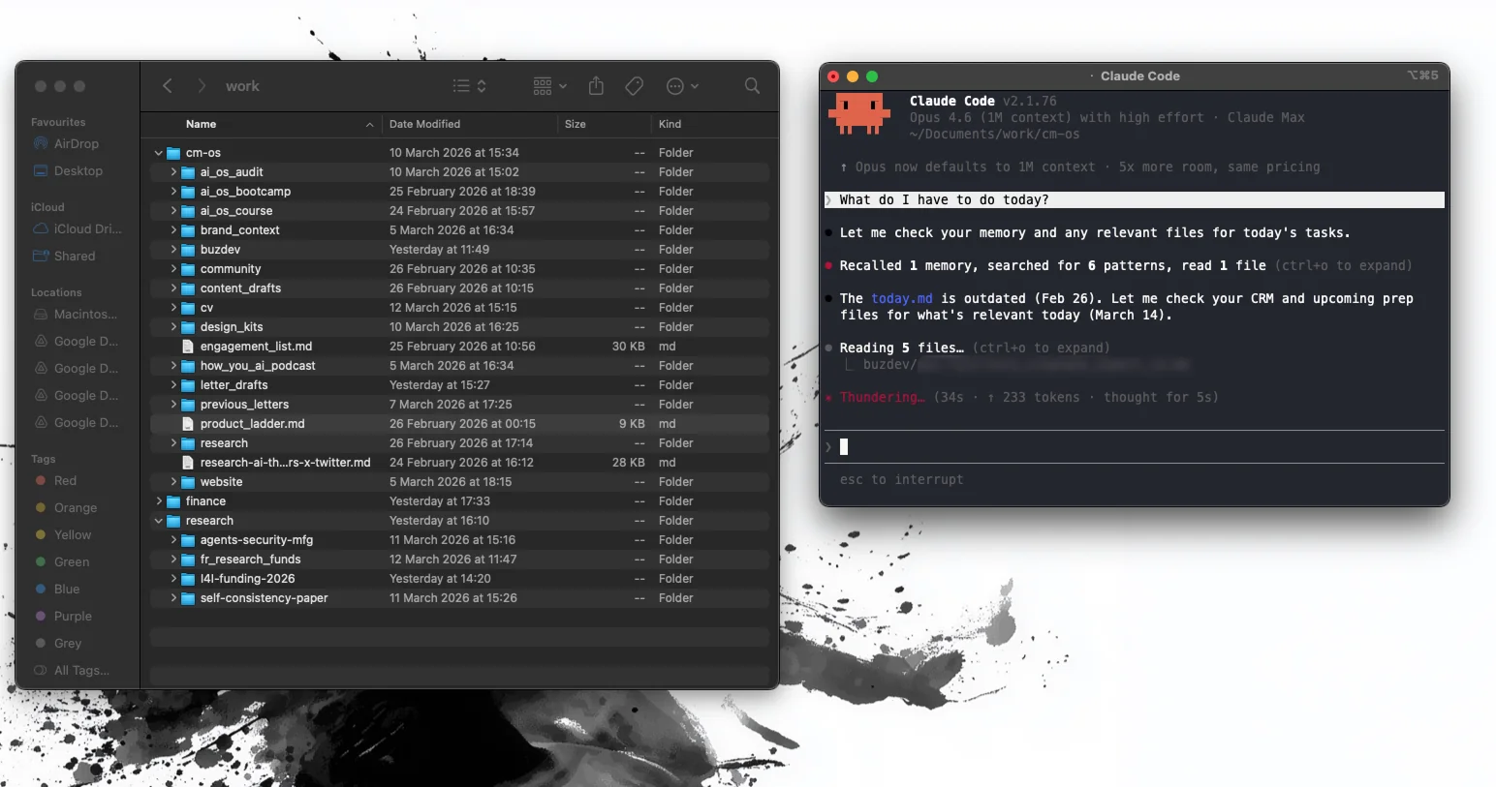Screen dimensions: 1496x787
Task: Open iCloud Drive in Finder sidebar
Action: 78,228
